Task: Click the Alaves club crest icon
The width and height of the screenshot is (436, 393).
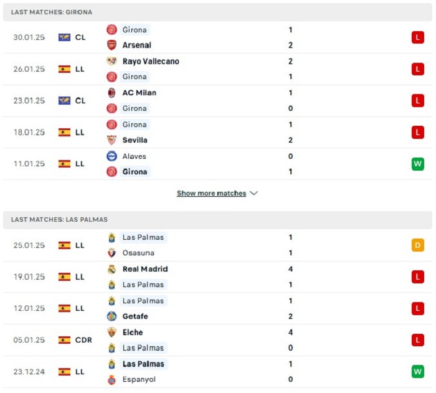Action: [x=111, y=156]
